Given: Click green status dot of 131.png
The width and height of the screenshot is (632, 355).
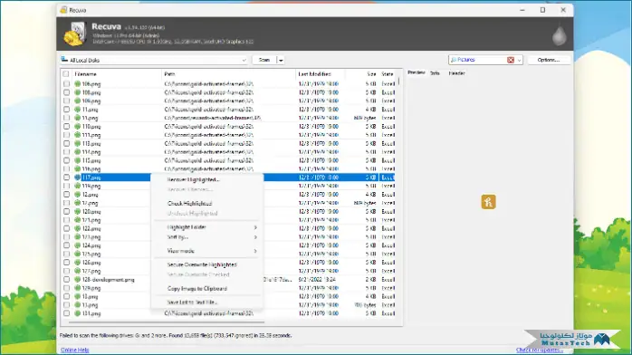Looking at the screenshot, I should 77,313.
